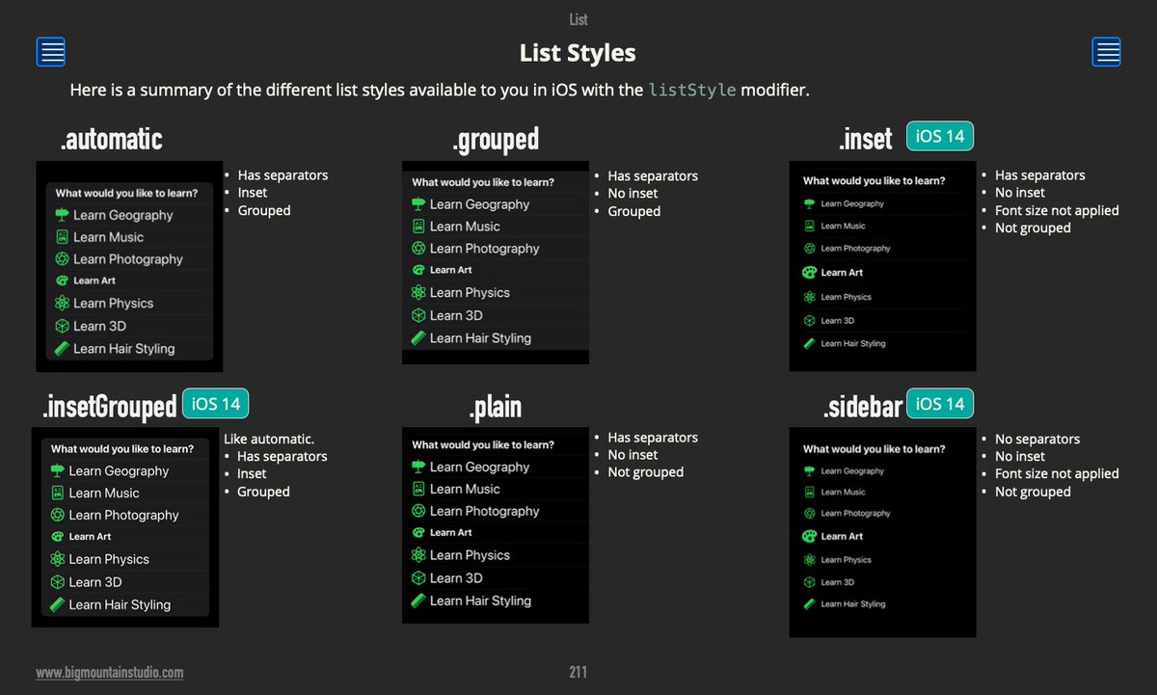Click the List Styles page title
The height and width of the screenshot is (695, 1157).
pos(578,52)
